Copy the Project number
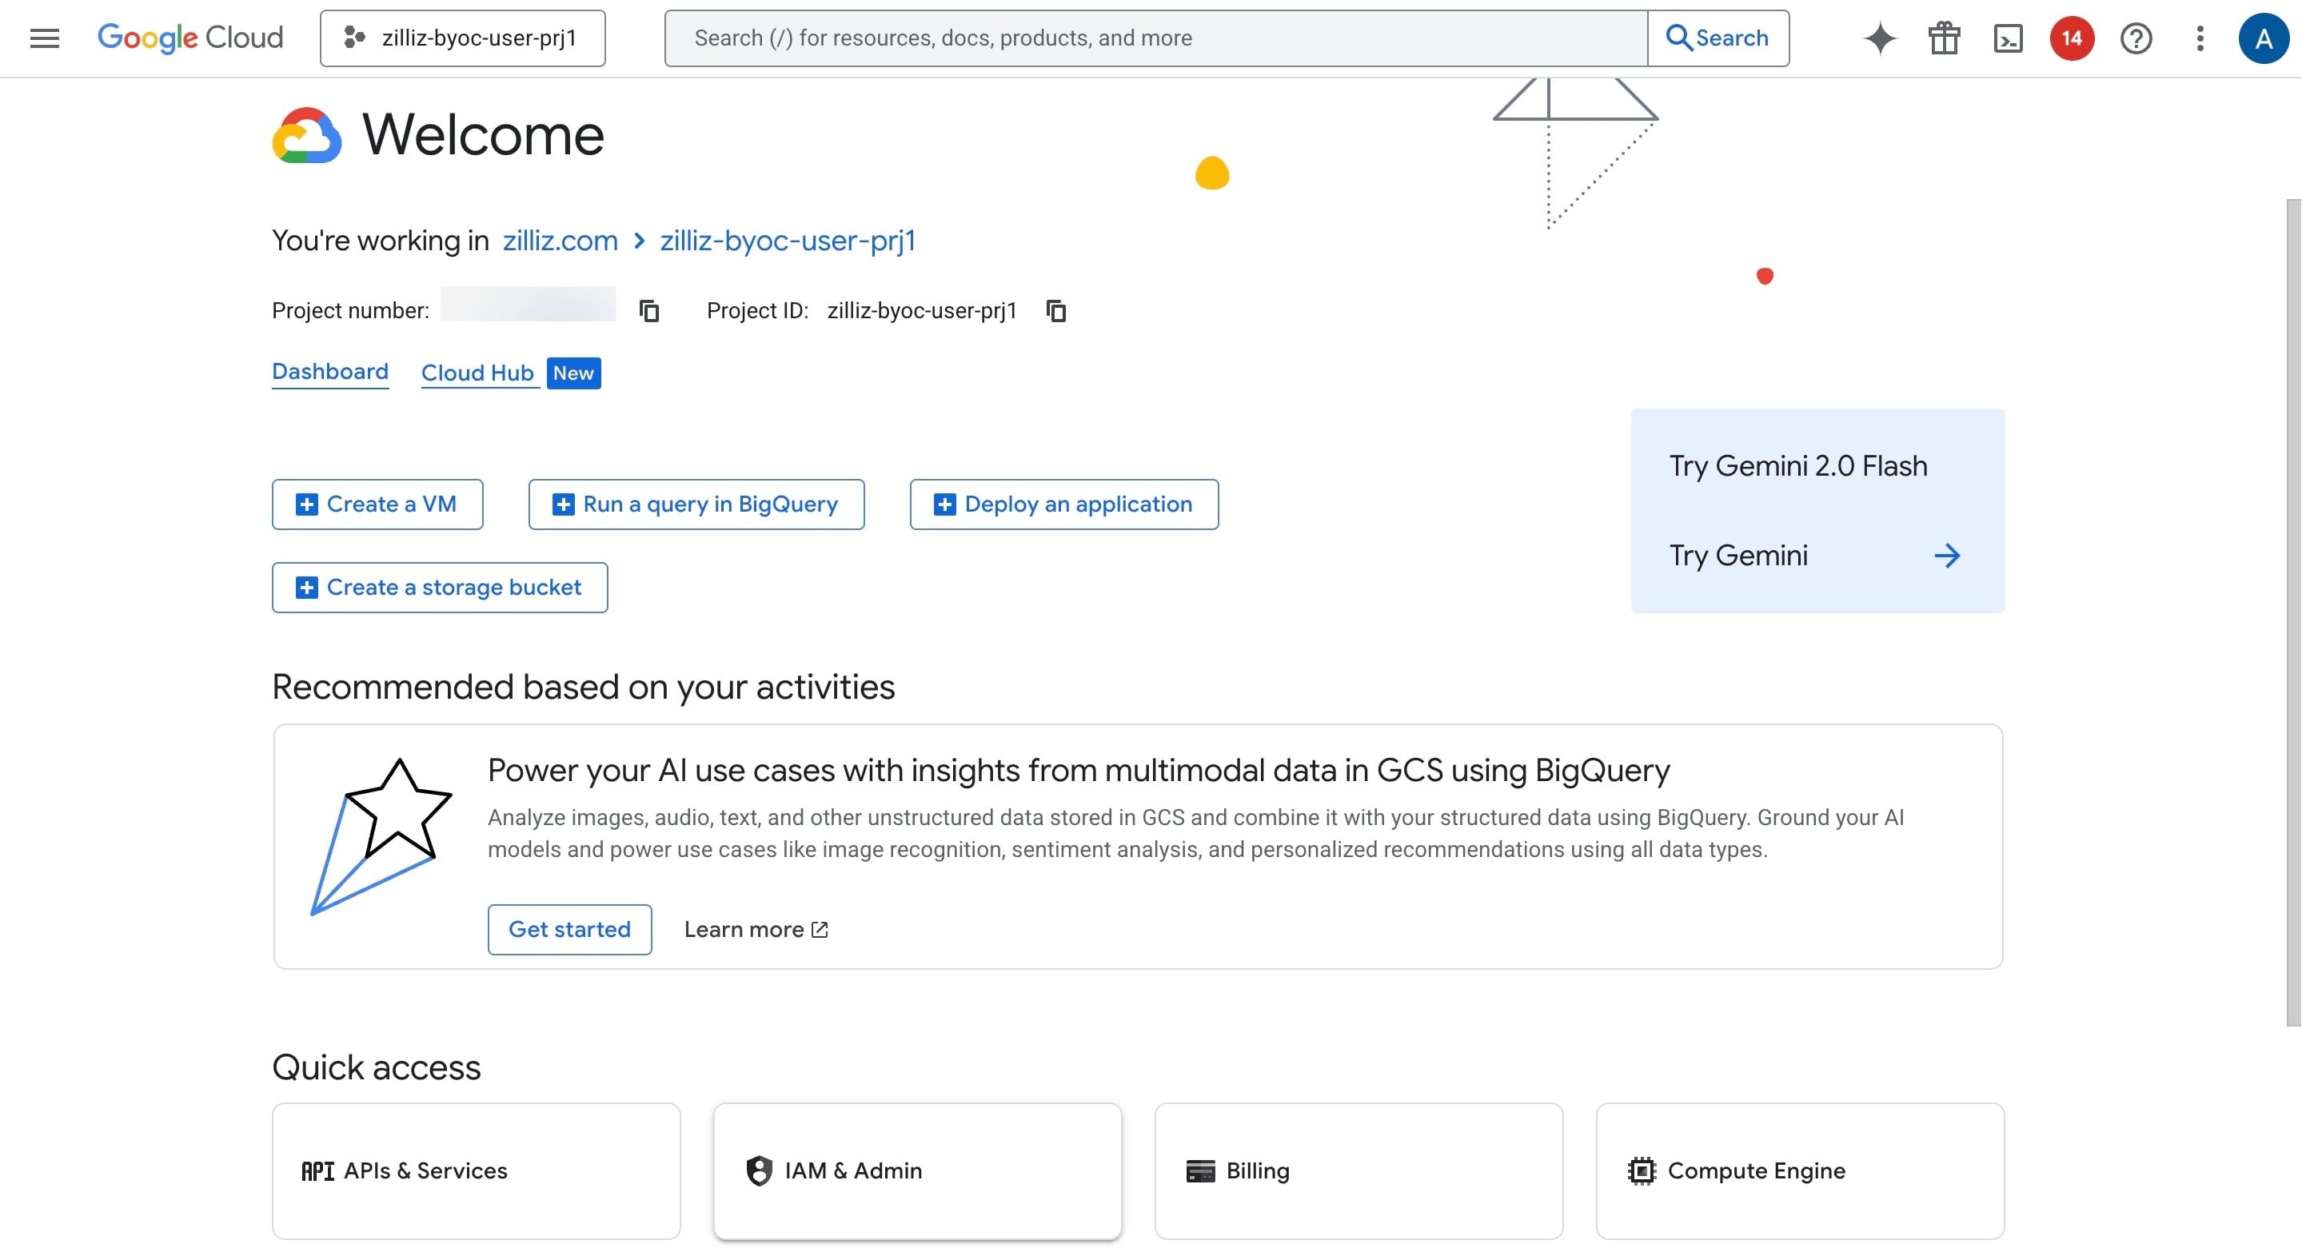This screenshot has height=1260, width=2302. click(x=650, y=311)
